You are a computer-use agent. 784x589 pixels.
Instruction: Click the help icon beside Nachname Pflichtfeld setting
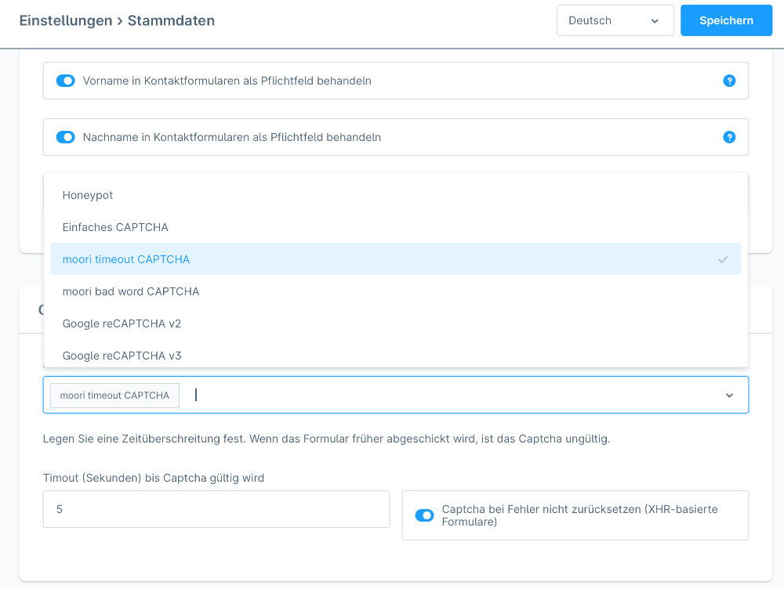[729, 136]
